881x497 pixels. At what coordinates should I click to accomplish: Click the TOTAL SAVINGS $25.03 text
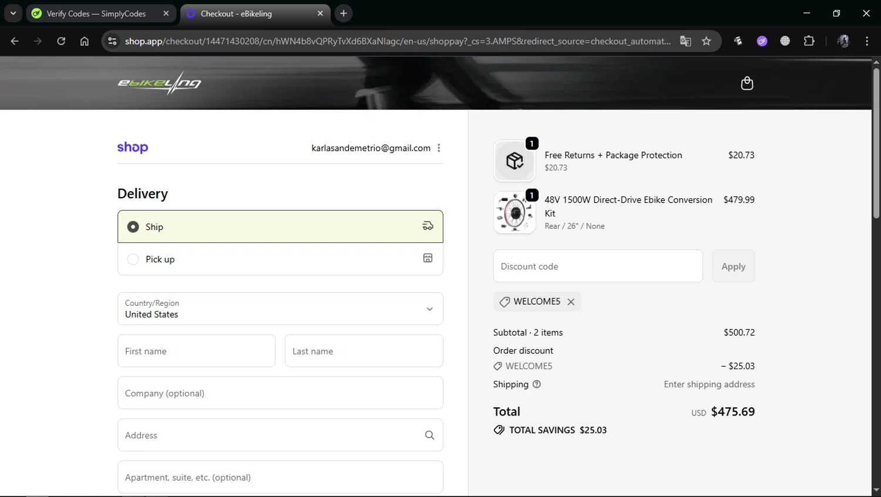(x=558, y=430)
